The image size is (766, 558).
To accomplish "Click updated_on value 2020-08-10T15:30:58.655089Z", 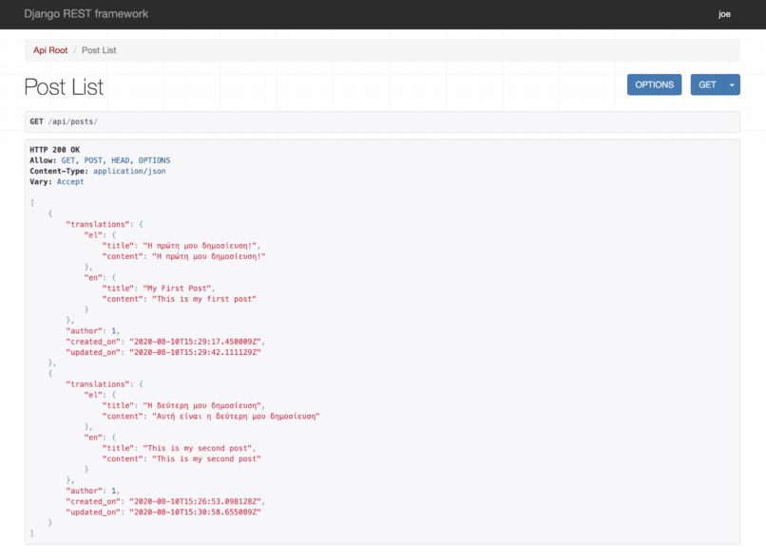I will 195,512.
